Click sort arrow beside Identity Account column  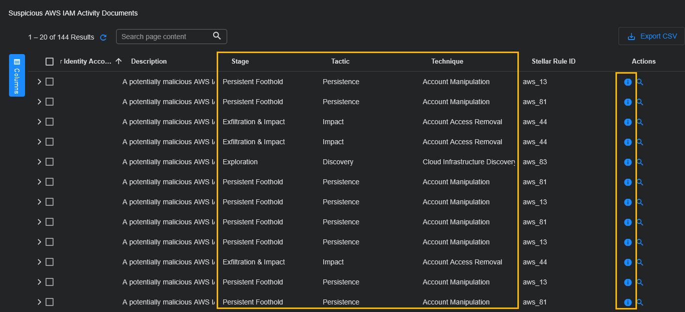point(119,61)
